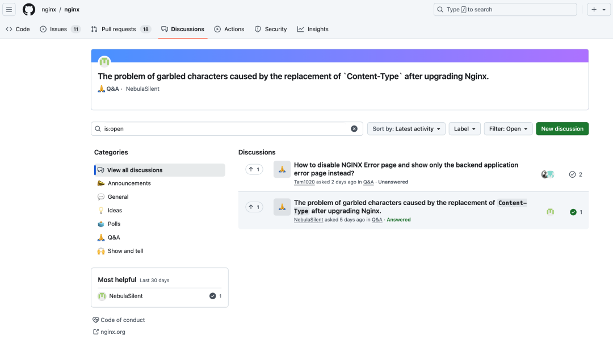Upvote the NGINX Error page discussion
This screenshot has height=339, width=613.
[x=254, y=169]
